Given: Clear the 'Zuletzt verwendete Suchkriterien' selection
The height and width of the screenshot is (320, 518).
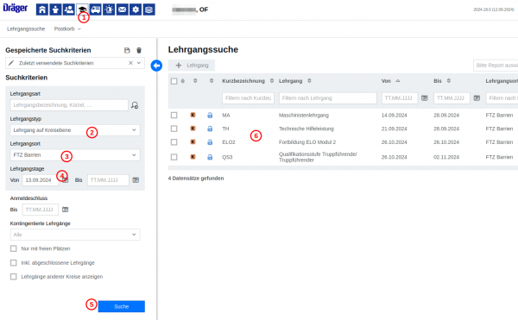Looking at the screenshot, I should point(130,63).
